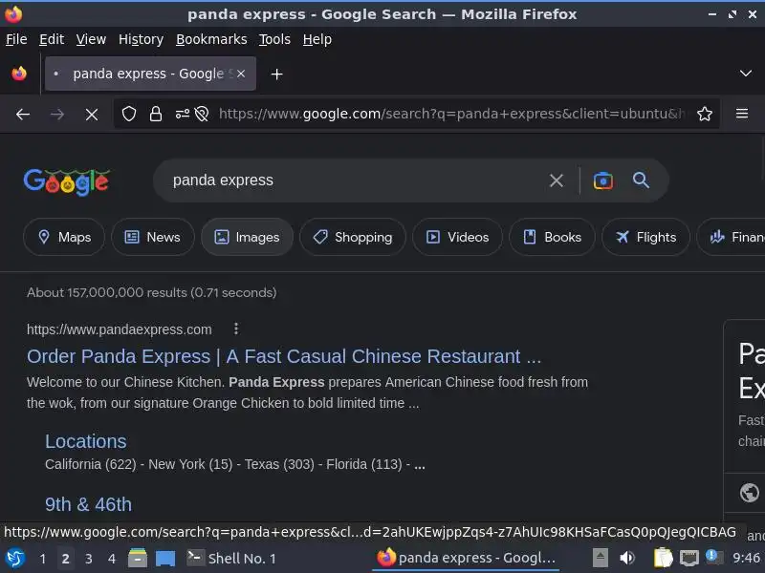Click the eject removable media tray icon
The width and height of the screenshot is (765, 573).
pos(601,558)
